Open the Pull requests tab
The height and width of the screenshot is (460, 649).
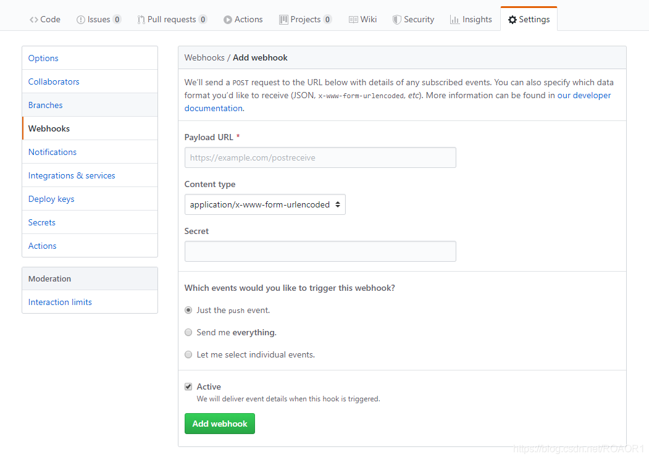point(172,20)
